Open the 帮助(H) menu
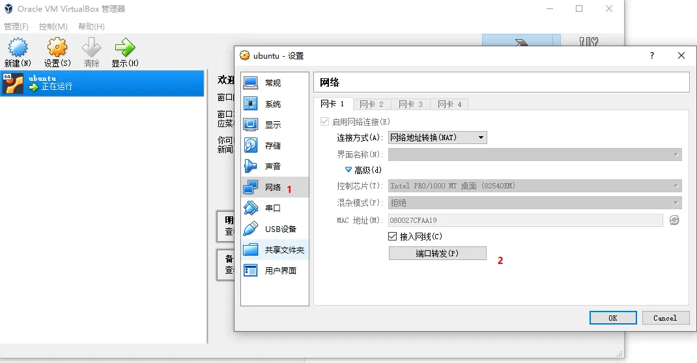Image resolution: width=697 pixels, height=363 pixels. pos(92,27)
